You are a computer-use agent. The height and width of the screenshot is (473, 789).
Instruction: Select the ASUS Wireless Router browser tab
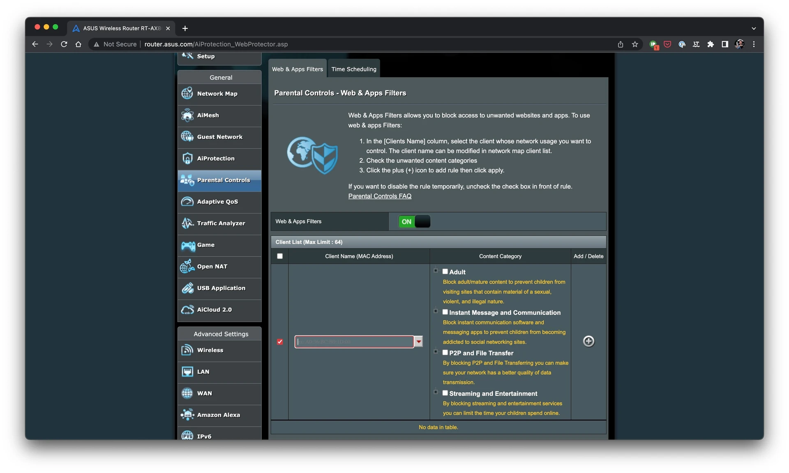coord(121,28)
